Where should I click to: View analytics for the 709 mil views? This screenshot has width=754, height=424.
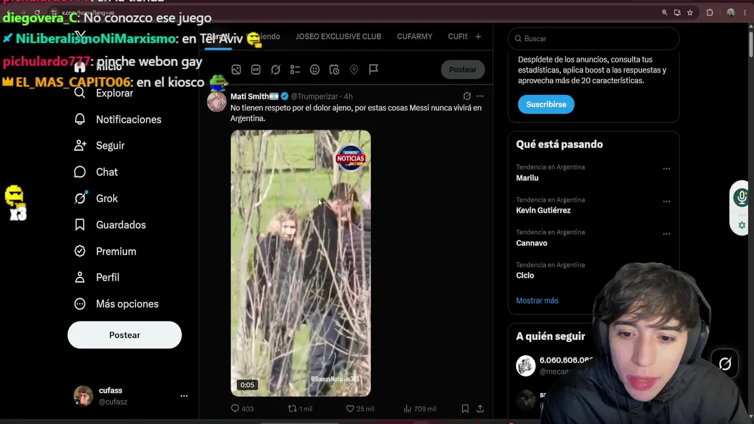(x=420, y=409)
